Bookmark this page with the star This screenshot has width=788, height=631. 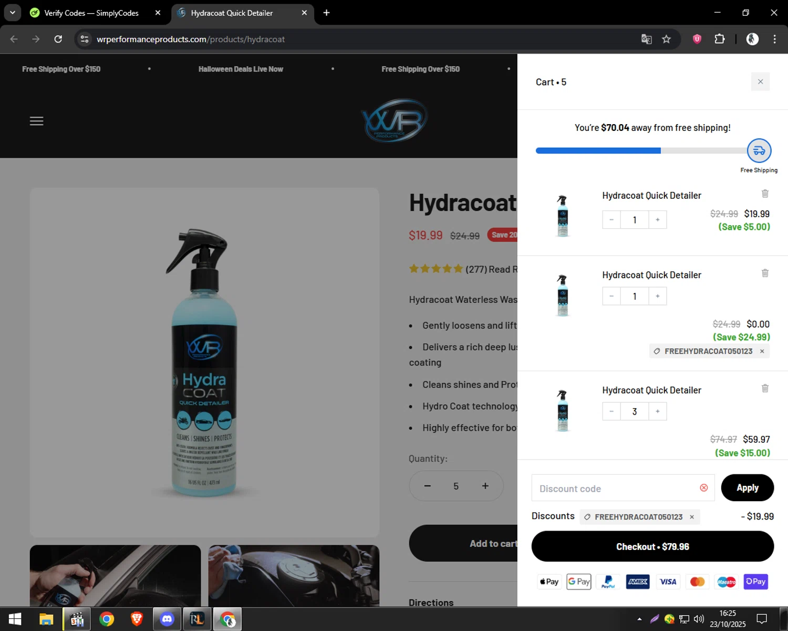[666, 39]
